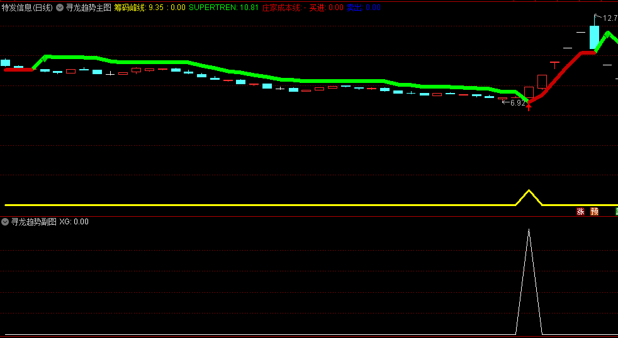Expand the 寻龙趋势副图 indicator dropdown arrow
This screenshot has height=338, width=618.
(5, 222)
